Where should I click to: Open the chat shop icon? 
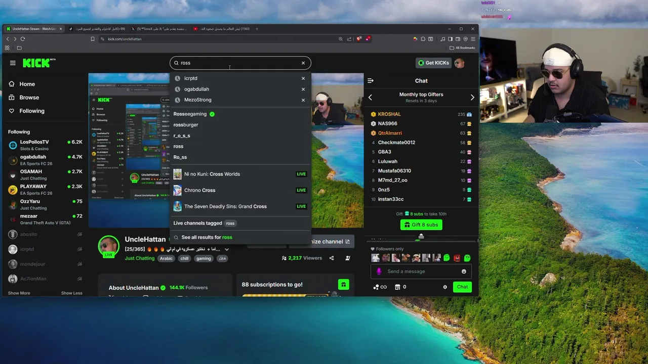point(397,287)
